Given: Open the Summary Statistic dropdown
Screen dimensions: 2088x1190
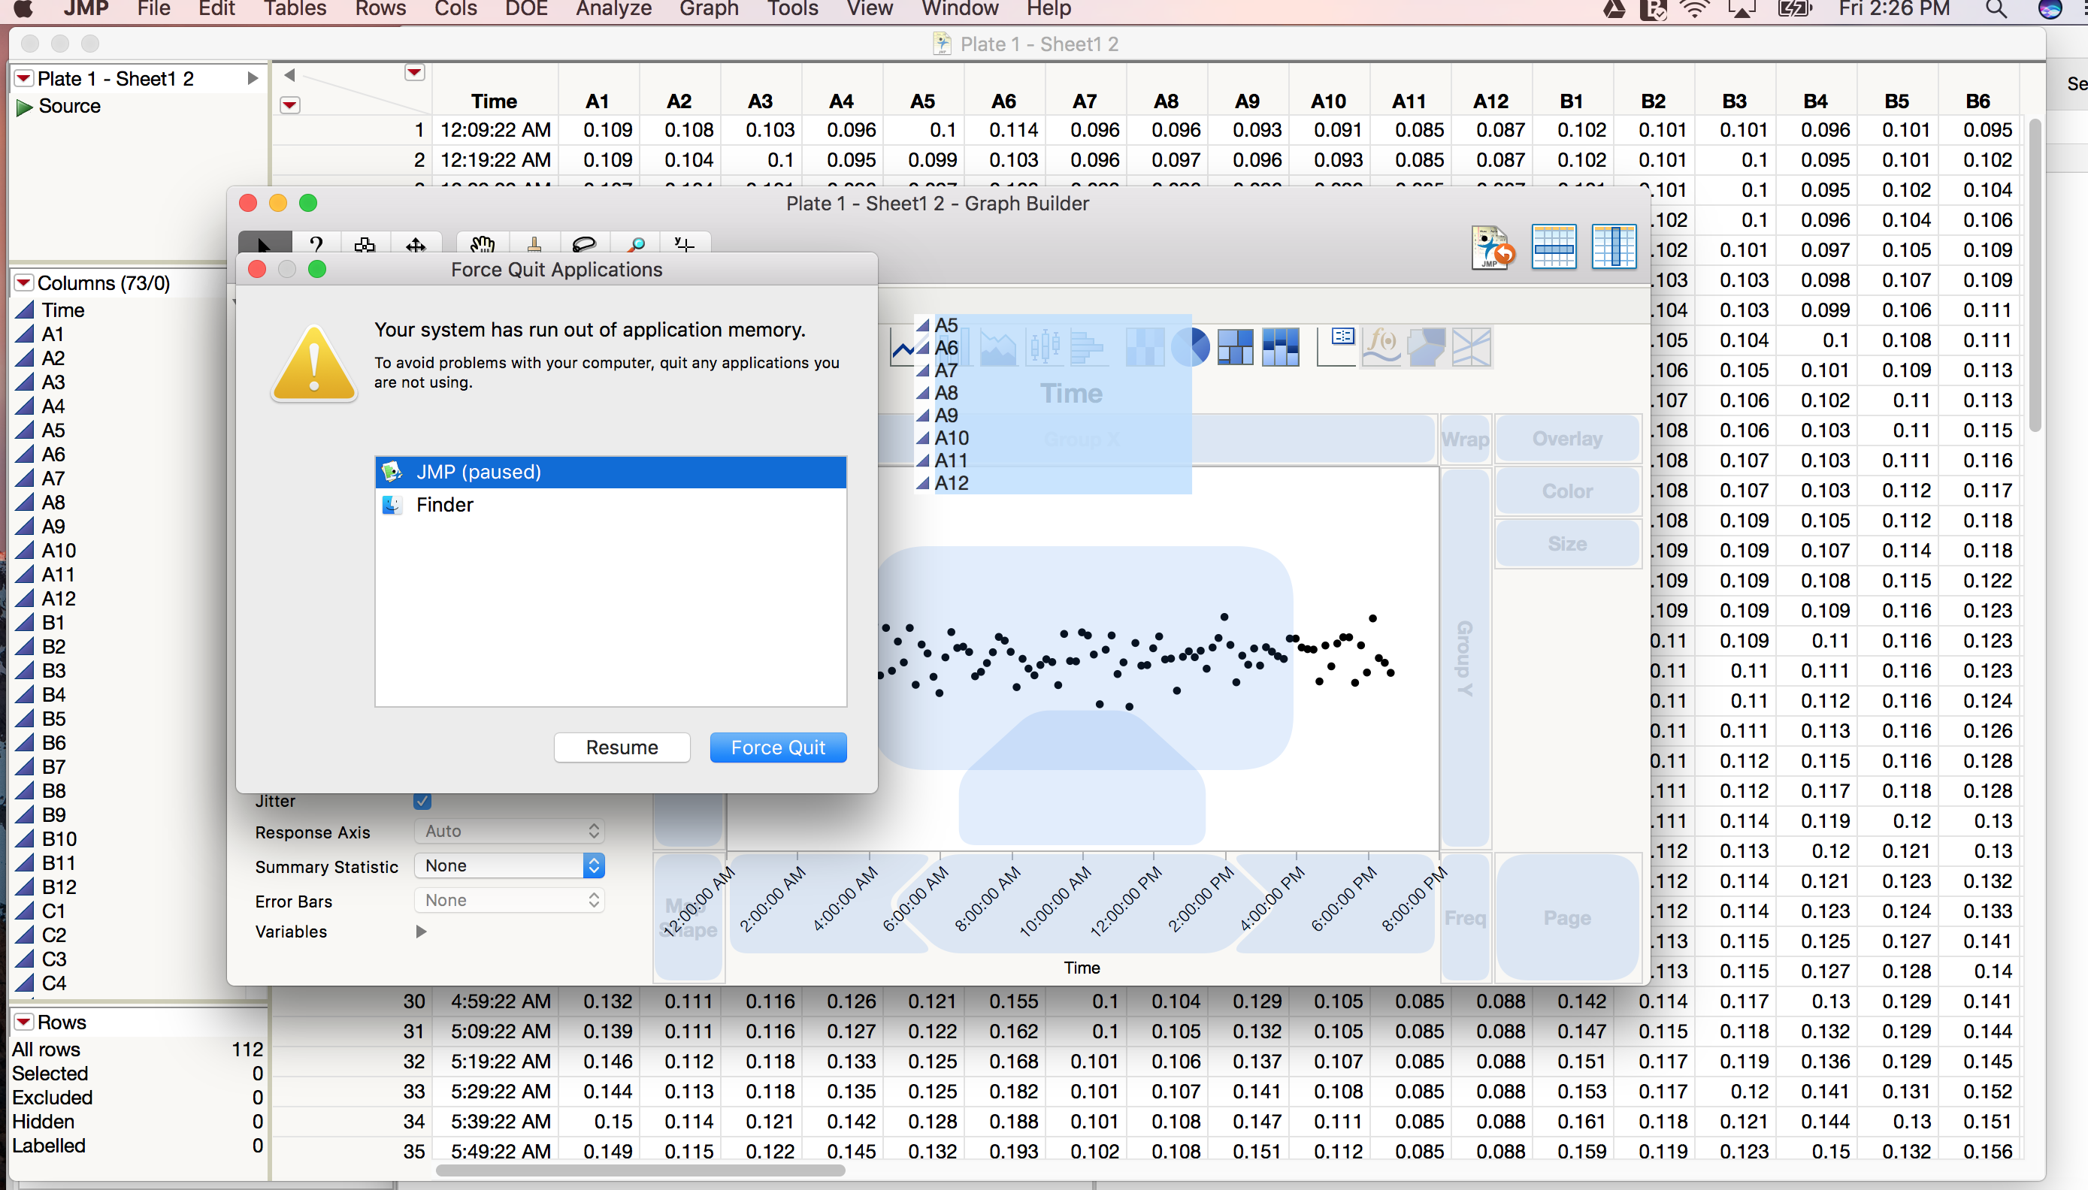Looking at the screenshot, I should coord(510,865).
